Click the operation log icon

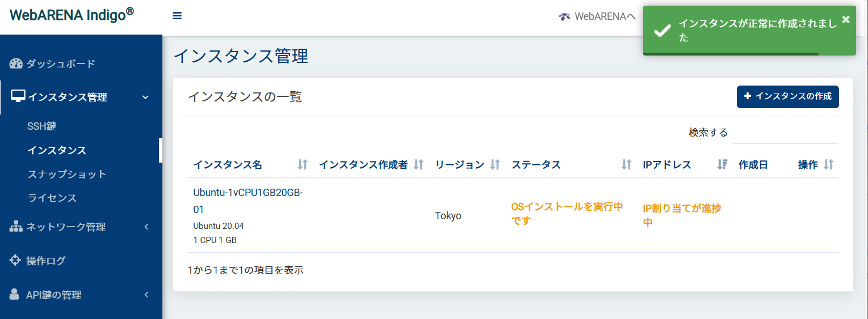[x=16, y=261]
